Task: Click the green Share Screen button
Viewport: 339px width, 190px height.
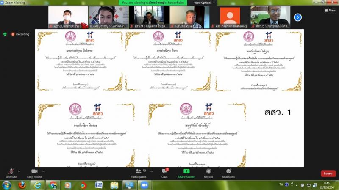Action: coord(186,173)
